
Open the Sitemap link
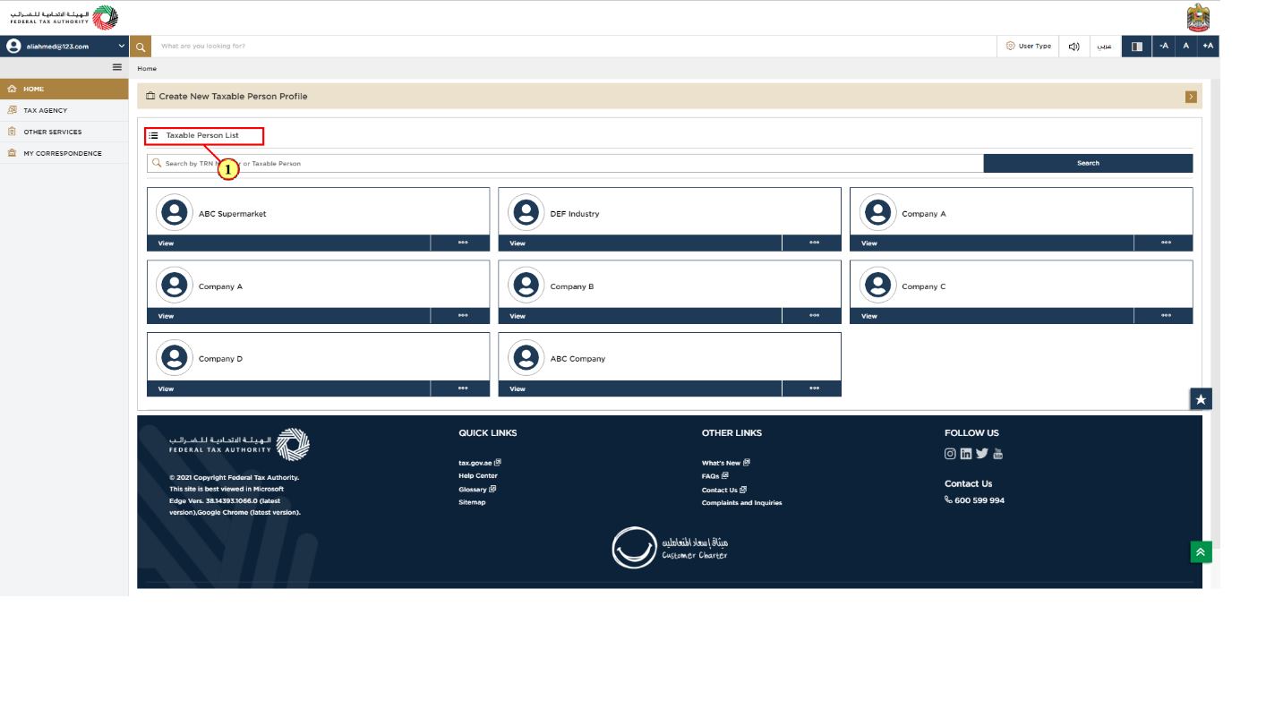pos(472,502)
